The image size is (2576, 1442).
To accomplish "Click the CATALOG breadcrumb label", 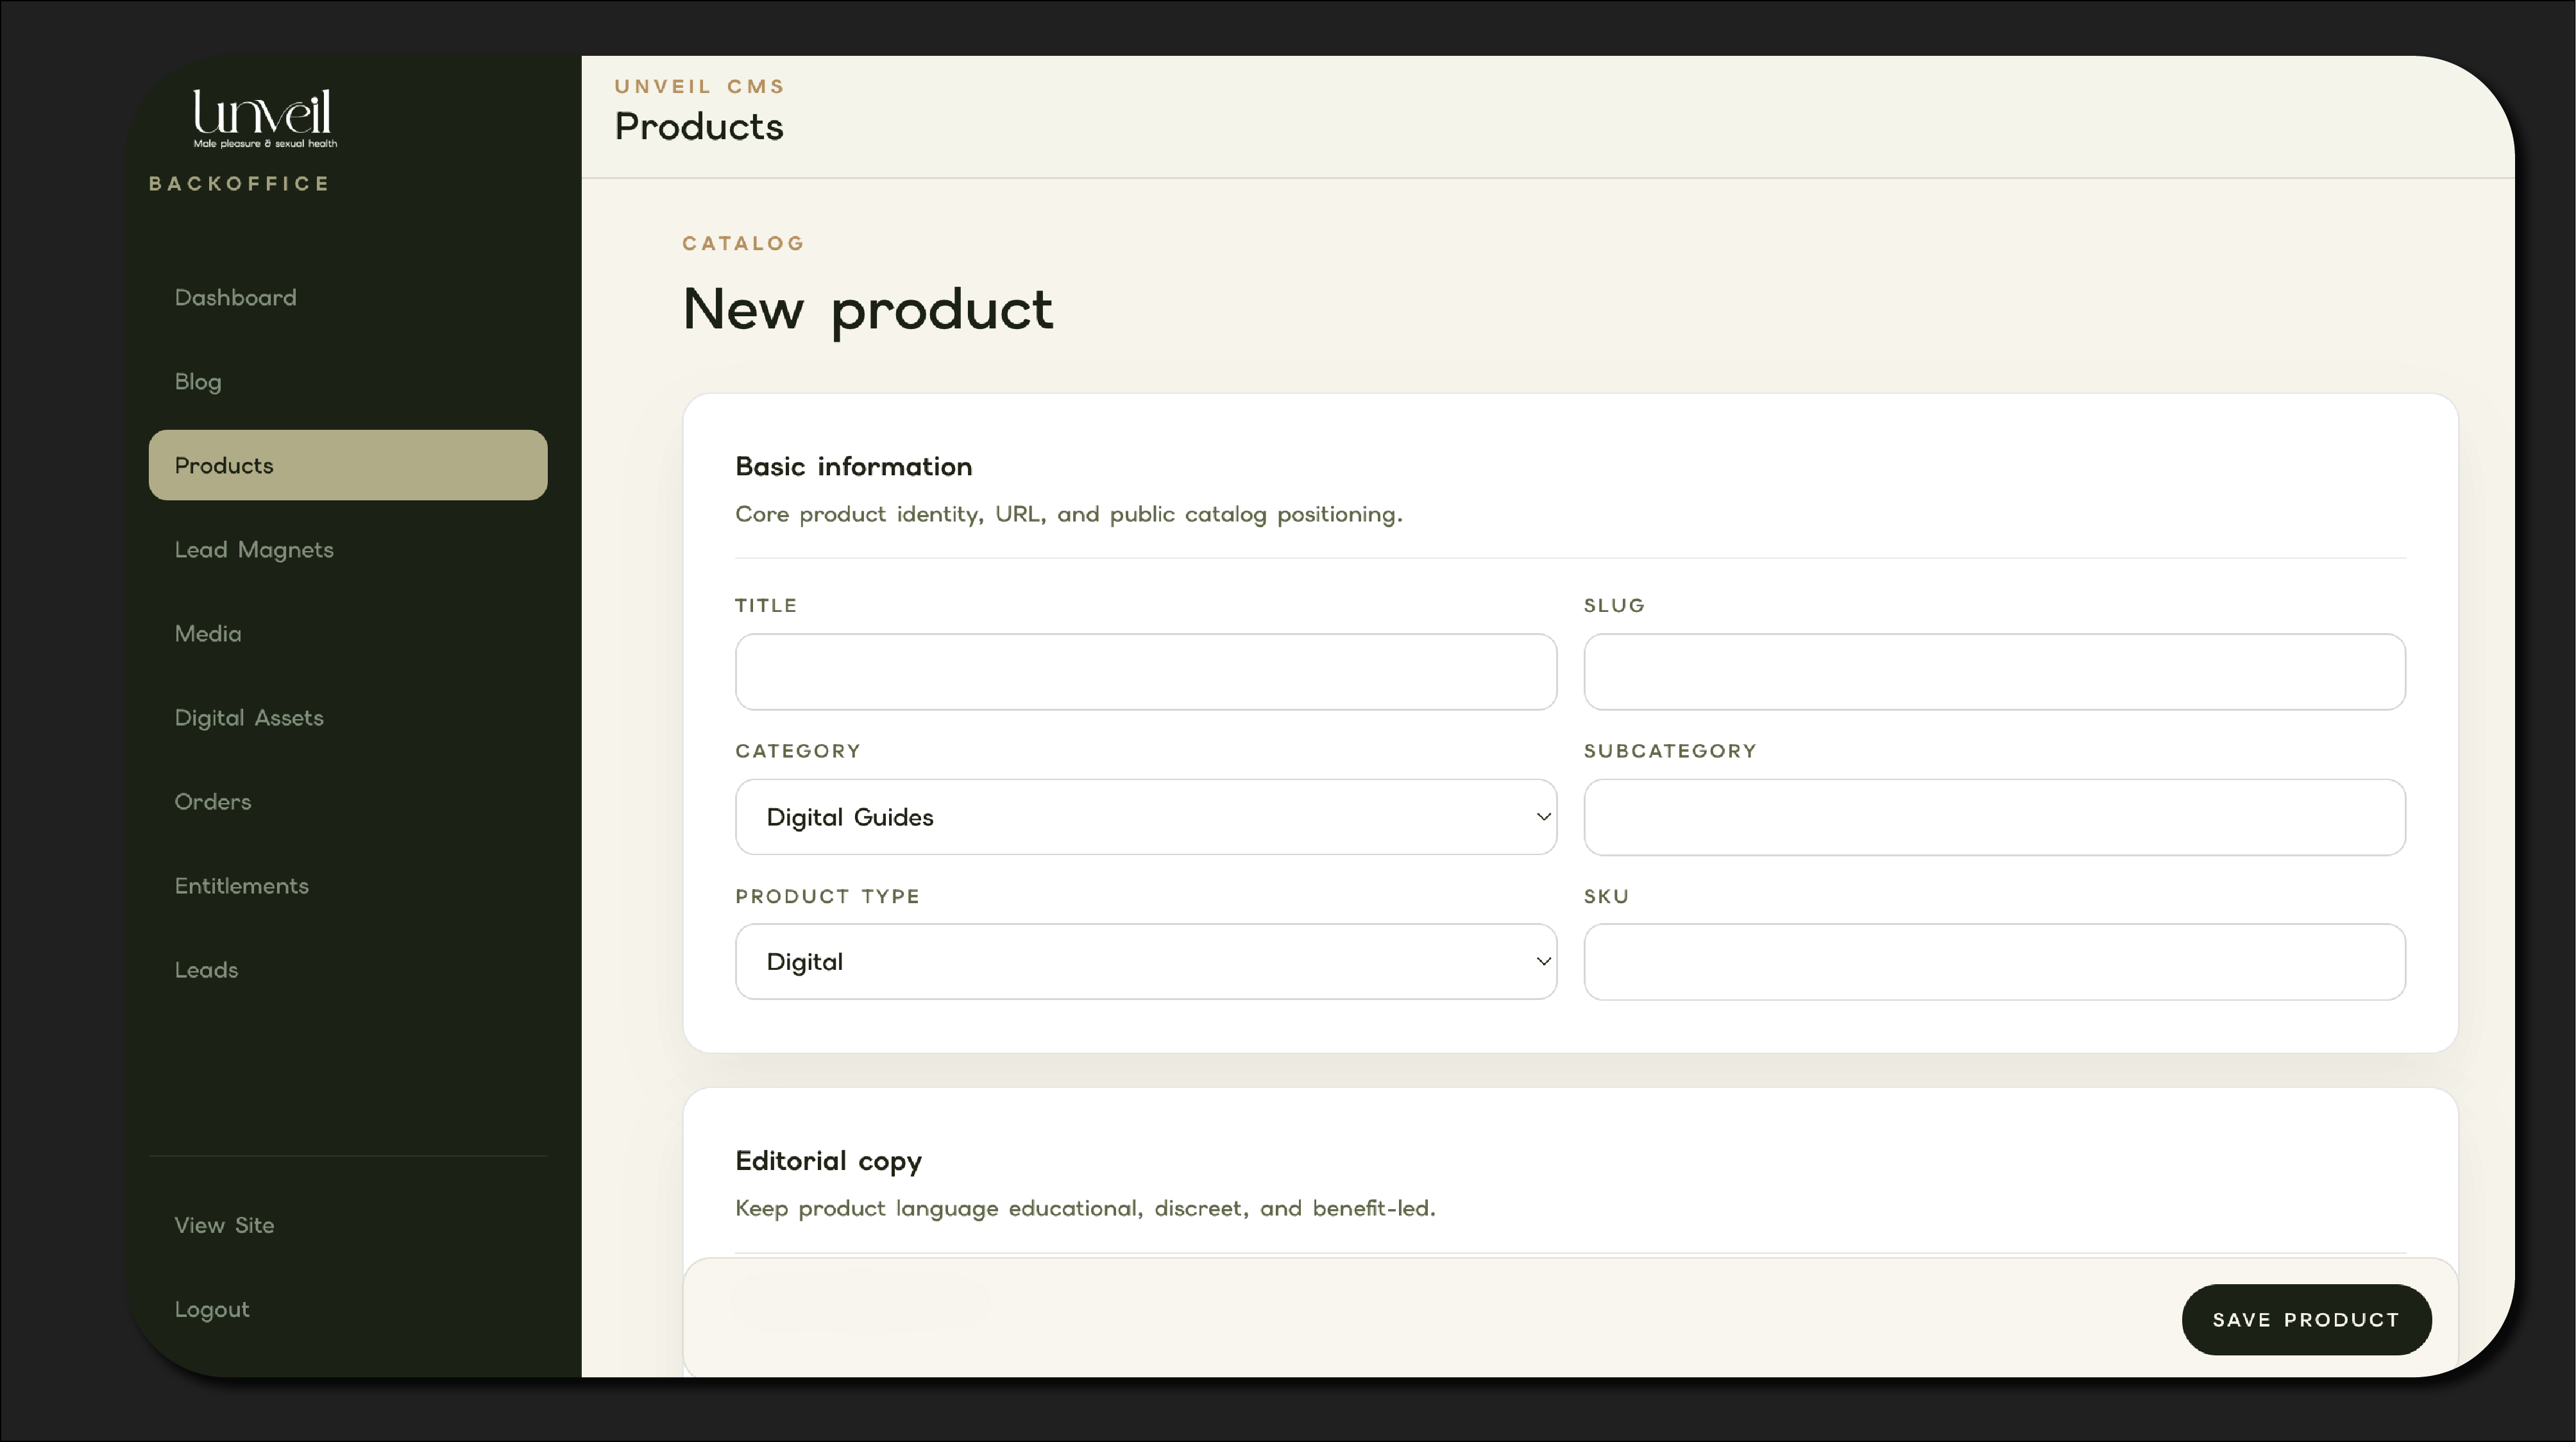I will click(x=744, y=244).
